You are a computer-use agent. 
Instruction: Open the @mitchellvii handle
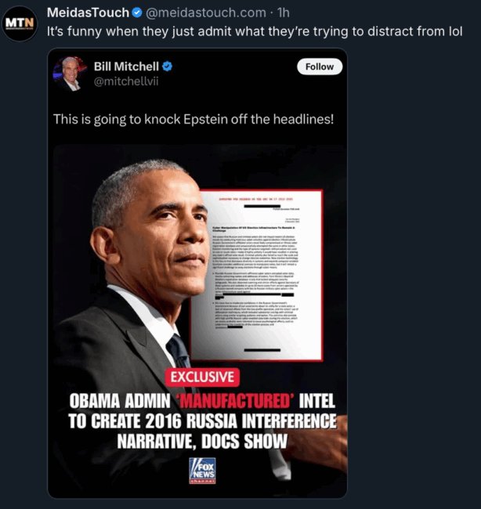click(x=126, y=81)
